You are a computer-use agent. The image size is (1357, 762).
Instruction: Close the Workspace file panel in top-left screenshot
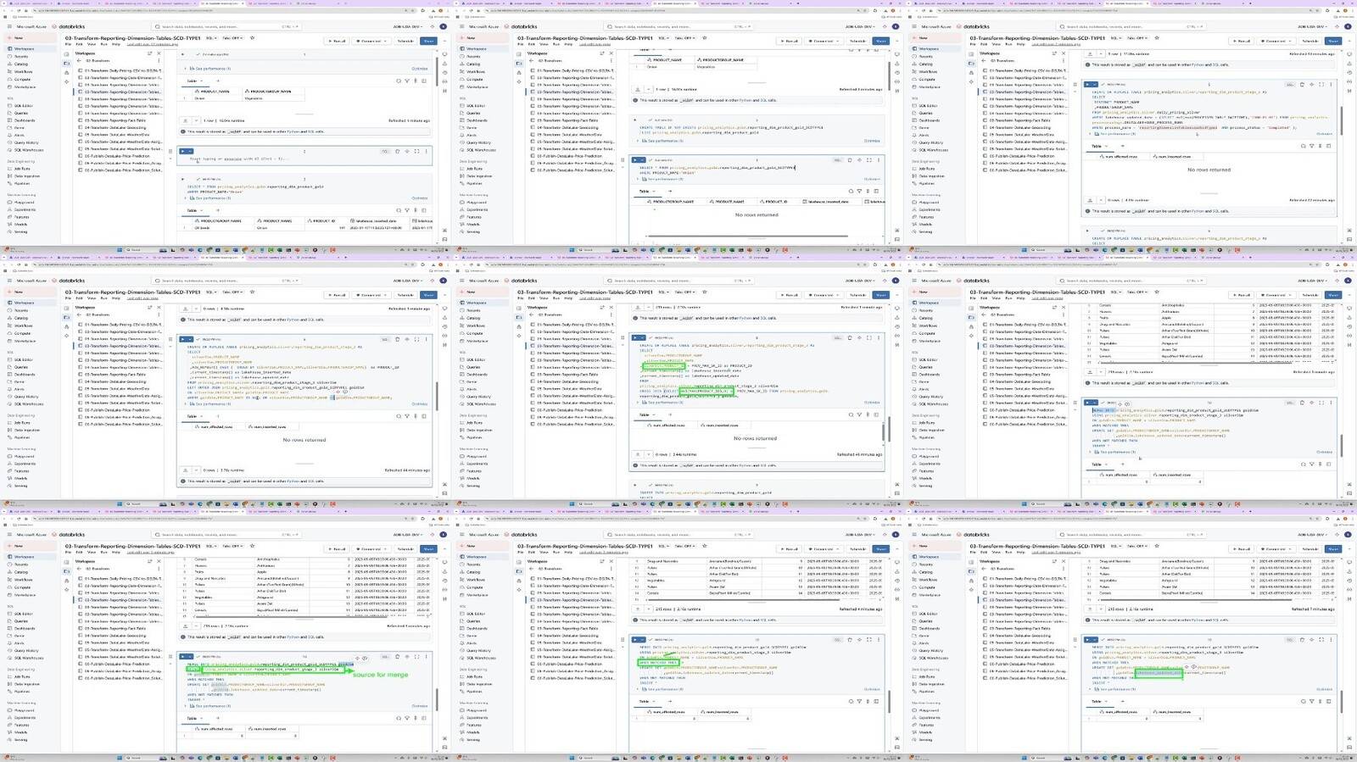159,53
